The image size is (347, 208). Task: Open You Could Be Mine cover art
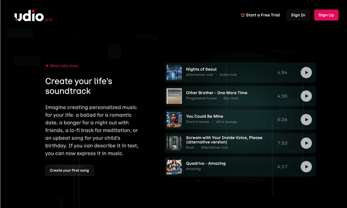(x=174, y=119)
